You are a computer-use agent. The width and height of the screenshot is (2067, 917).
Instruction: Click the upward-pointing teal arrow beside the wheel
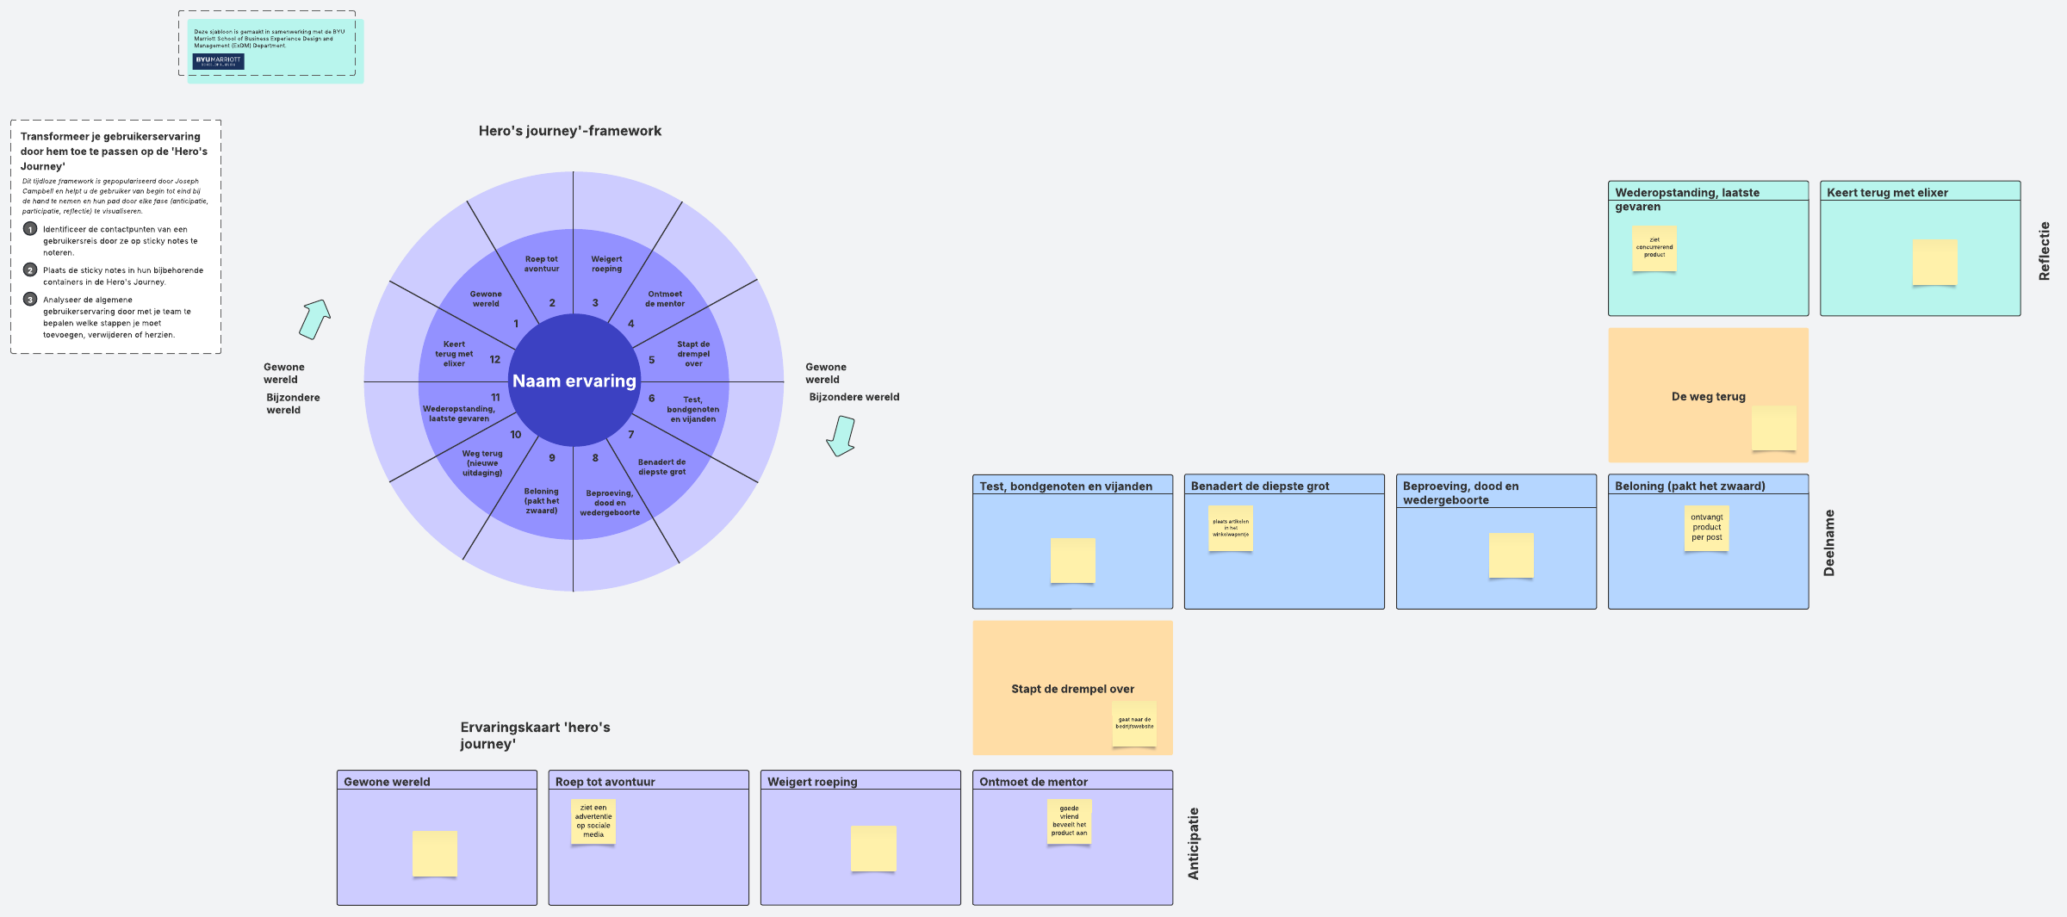[x=314, y=319]
